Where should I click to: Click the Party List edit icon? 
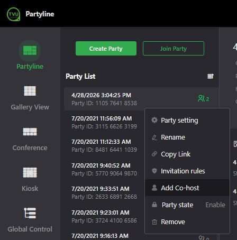click(x=211, y=76)
